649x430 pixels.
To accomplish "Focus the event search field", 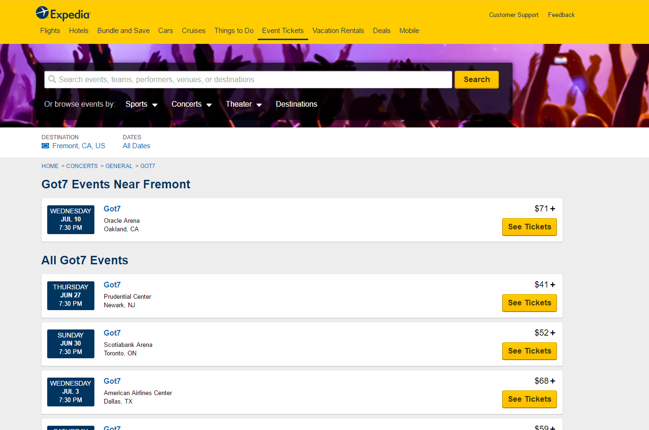I will 248,79.
